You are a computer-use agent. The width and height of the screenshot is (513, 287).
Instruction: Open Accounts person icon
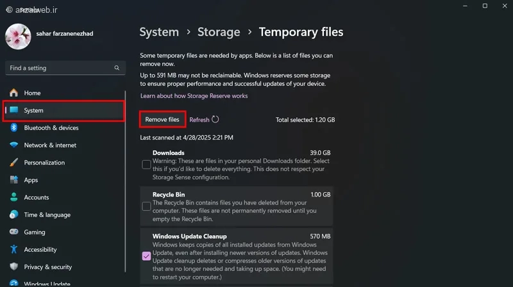[x=14, y=197]
